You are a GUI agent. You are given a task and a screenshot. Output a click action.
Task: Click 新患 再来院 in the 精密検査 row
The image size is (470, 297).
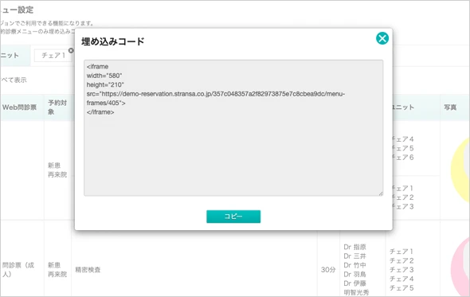[x=57, y=269]
